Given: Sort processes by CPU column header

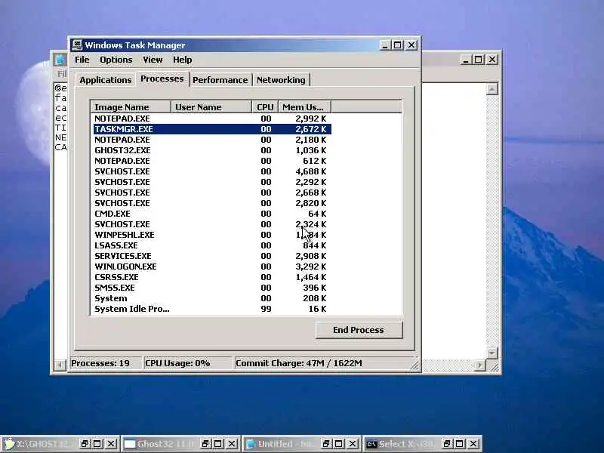Looking at the screenshot, I should [265, 107].
